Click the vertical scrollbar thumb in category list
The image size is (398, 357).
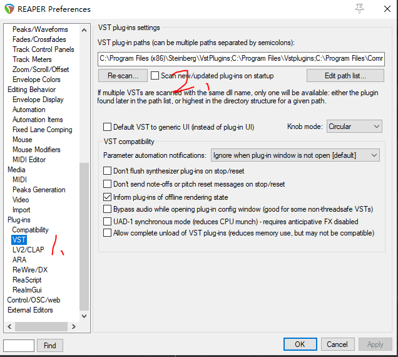[84, 236]
